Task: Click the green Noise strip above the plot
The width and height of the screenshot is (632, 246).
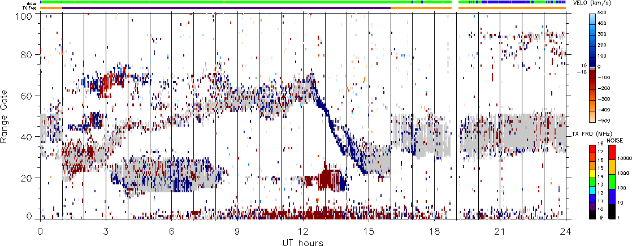Action: tap(246, 3)
